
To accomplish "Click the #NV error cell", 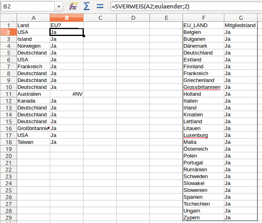I will click(66, 94).
